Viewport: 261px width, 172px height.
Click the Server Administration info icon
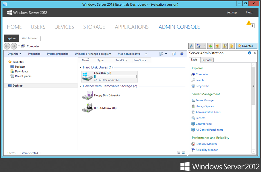pos(249,53)
